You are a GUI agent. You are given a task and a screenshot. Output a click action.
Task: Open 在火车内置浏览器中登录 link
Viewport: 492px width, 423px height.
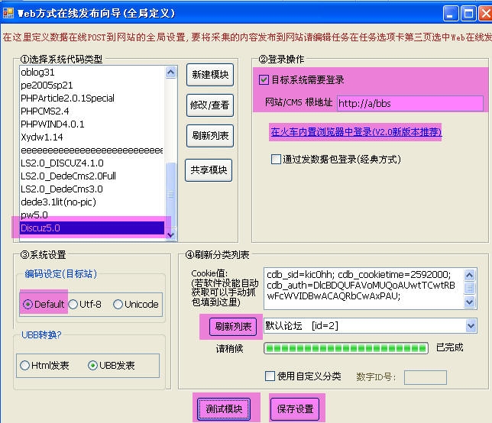tap(356, 132)
